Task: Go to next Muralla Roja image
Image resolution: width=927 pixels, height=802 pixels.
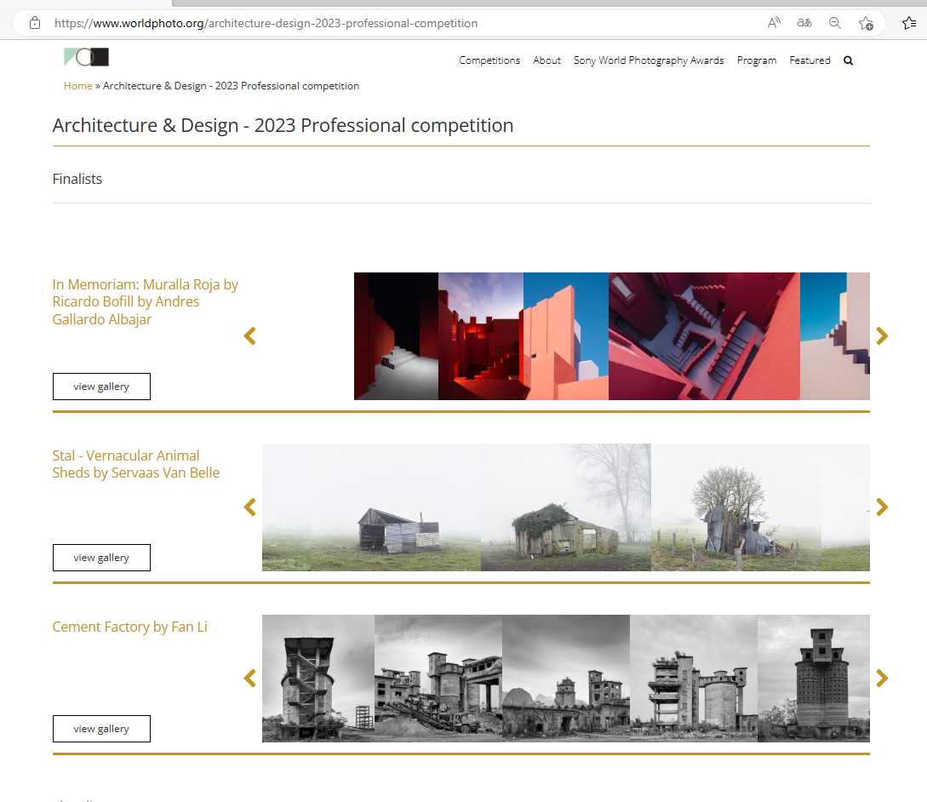Action: 882,336
